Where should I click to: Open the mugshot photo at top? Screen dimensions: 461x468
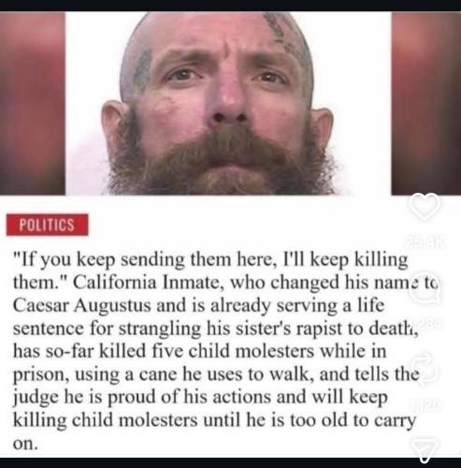pyautogui.click(x=228, y=103)
